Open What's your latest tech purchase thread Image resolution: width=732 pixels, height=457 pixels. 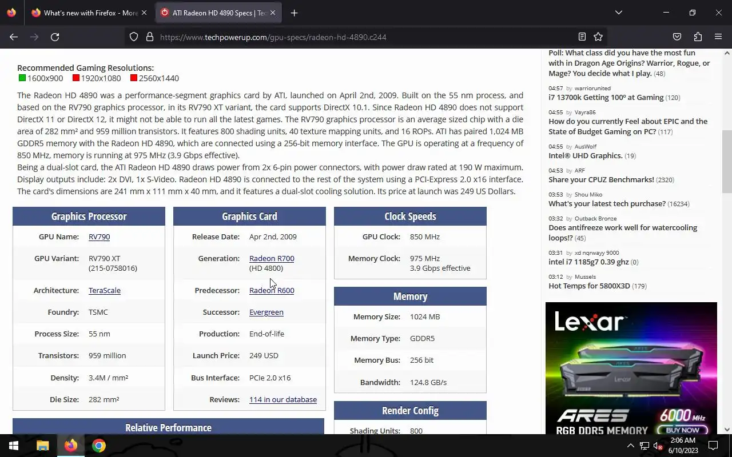(x=607, y=203)
